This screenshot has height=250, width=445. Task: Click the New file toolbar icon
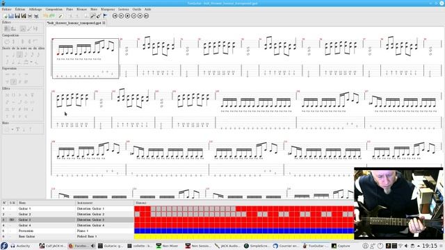click(x=5, y=16)
